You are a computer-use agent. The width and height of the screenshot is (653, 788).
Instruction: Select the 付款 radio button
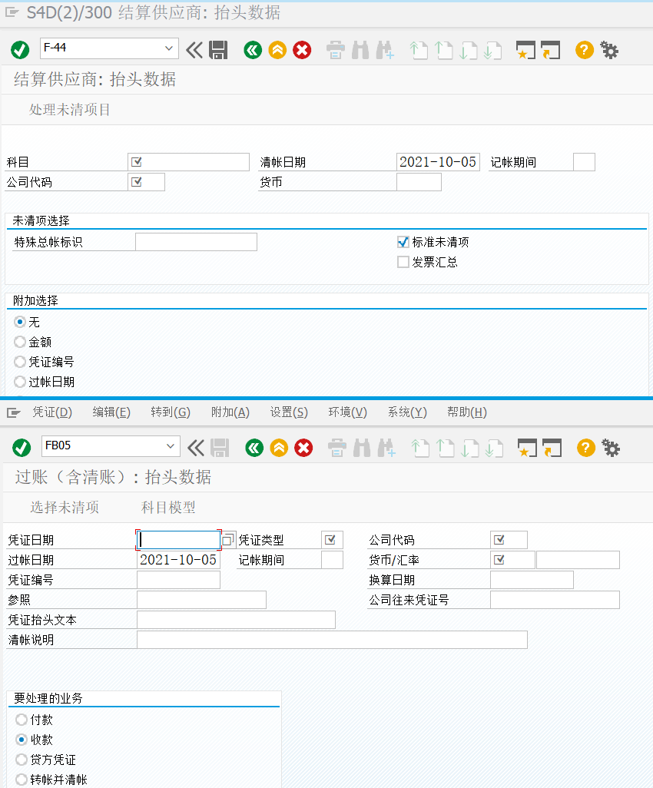point(23,720)
